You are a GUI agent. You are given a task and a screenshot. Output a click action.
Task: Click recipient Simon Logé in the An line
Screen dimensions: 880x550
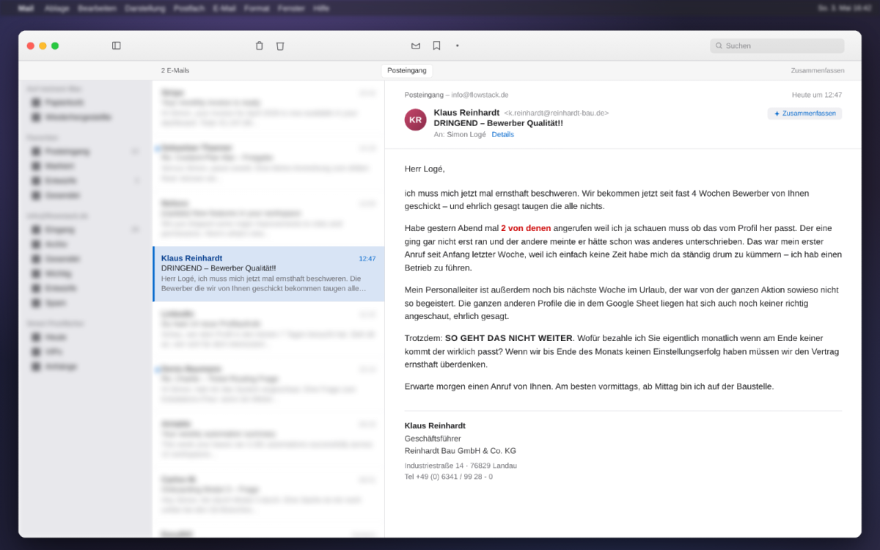[x=466, y=134]
